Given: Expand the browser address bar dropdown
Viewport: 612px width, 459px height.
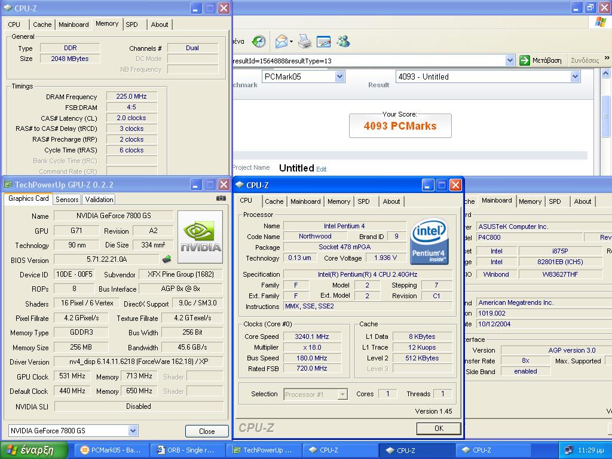Looking at the screenshot, I should [510, 60].
